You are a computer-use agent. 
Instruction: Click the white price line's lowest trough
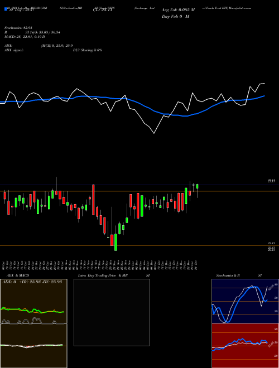(154, 133)
